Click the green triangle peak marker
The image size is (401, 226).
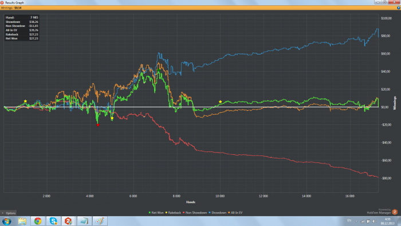tap(158, 69)
